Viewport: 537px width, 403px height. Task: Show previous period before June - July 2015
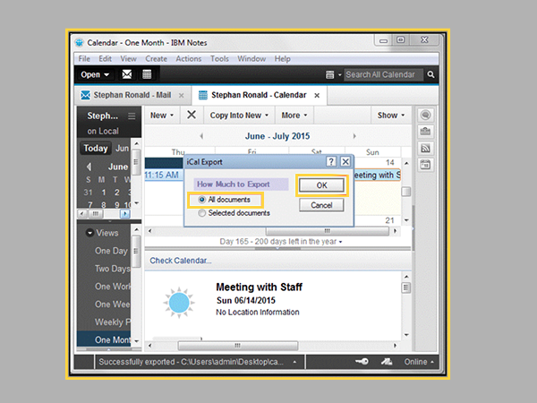pos(201,136)
